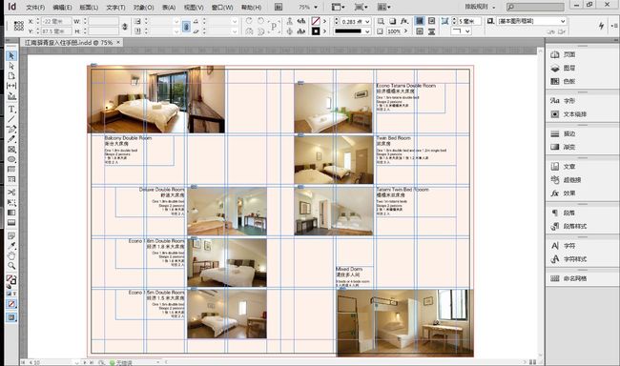Click the X position input field

(56, 21)
